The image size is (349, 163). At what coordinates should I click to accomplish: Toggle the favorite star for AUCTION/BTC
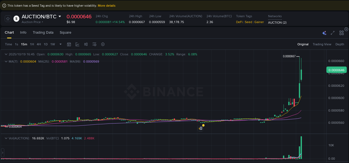(x=8, y=19)
